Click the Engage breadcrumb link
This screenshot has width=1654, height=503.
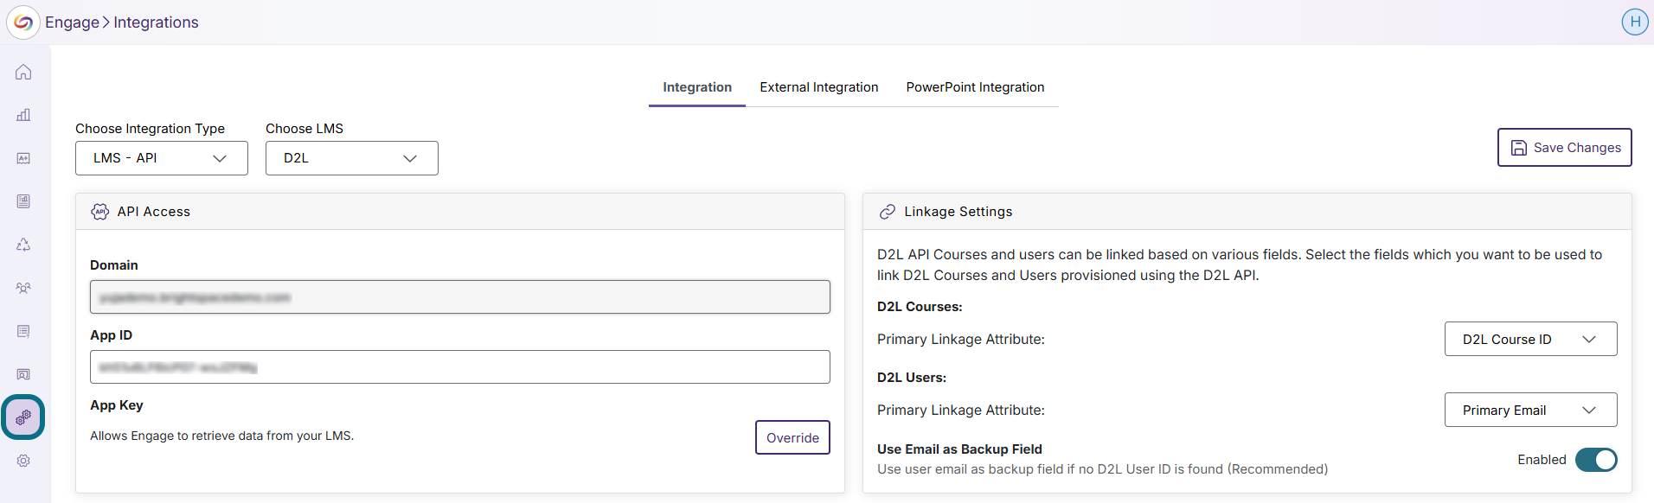72,22
